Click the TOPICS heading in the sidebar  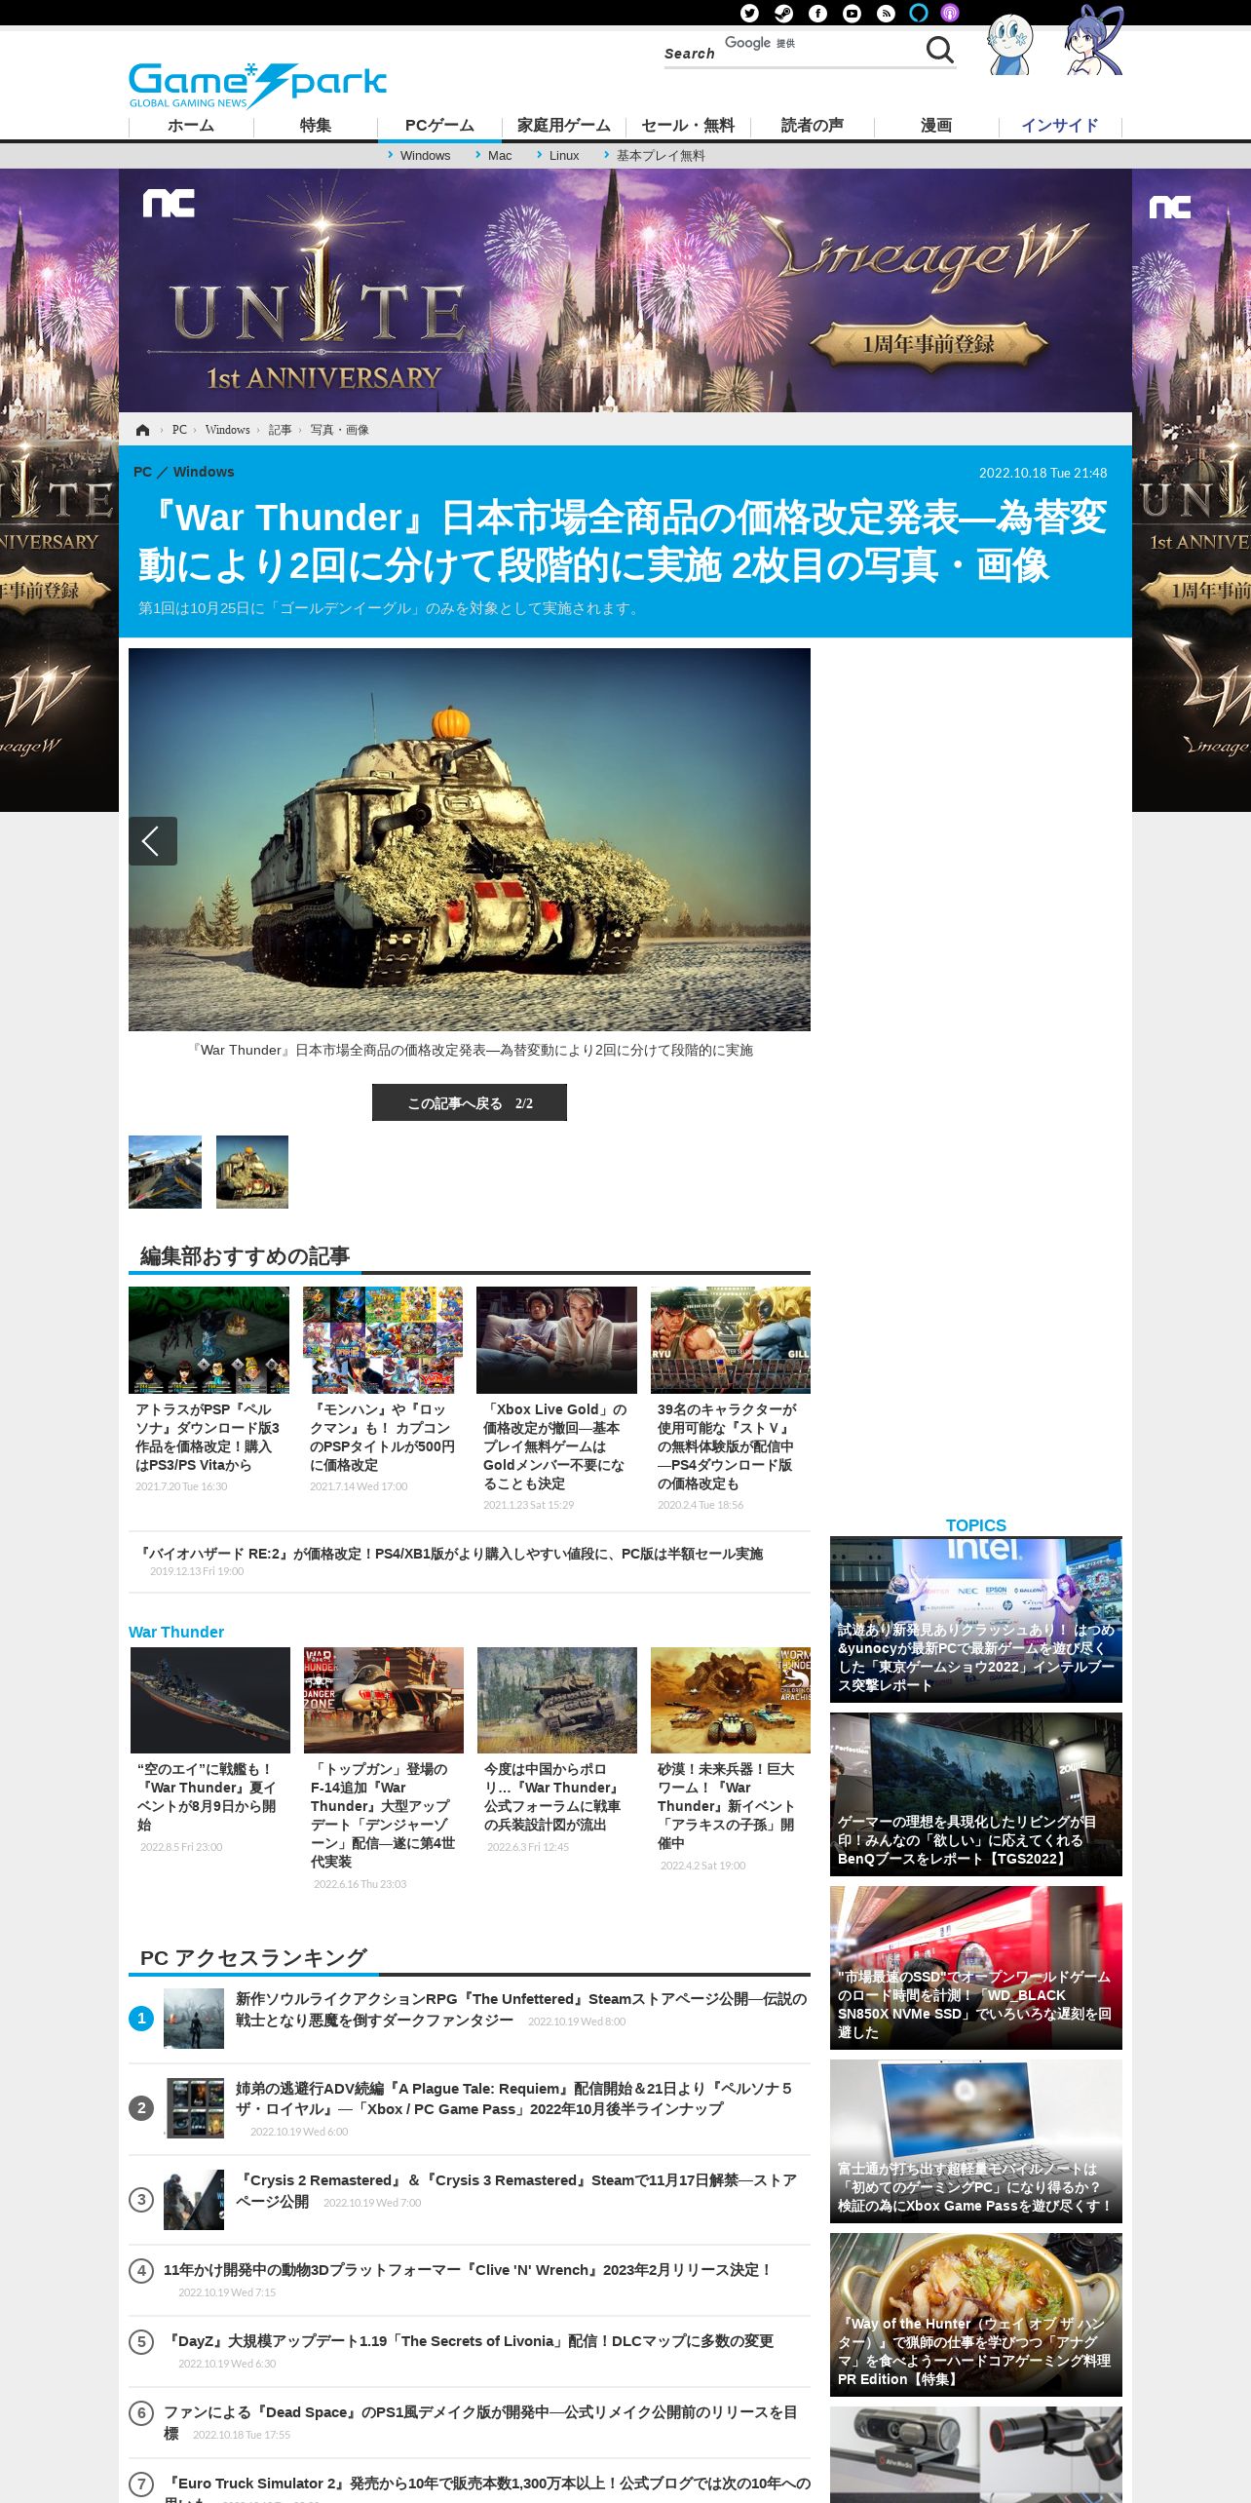pos(976,1525)
